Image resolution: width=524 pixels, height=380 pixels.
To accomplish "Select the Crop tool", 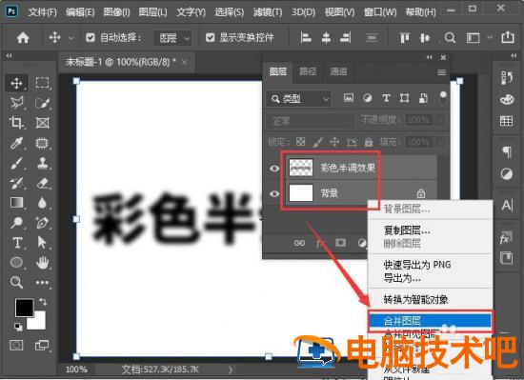I will tap(16, 123).
